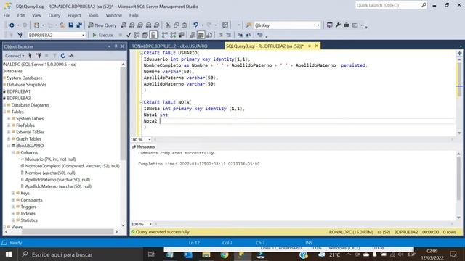
Task: Open the Windows Start menu
Action: point(9,254)
